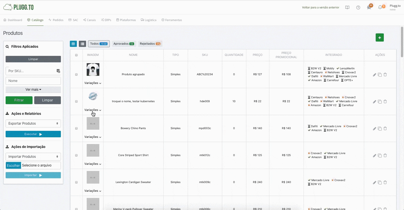Expand the Ver mais filter options
This screenshot has height=210, width=404.
tap(33, 90)
